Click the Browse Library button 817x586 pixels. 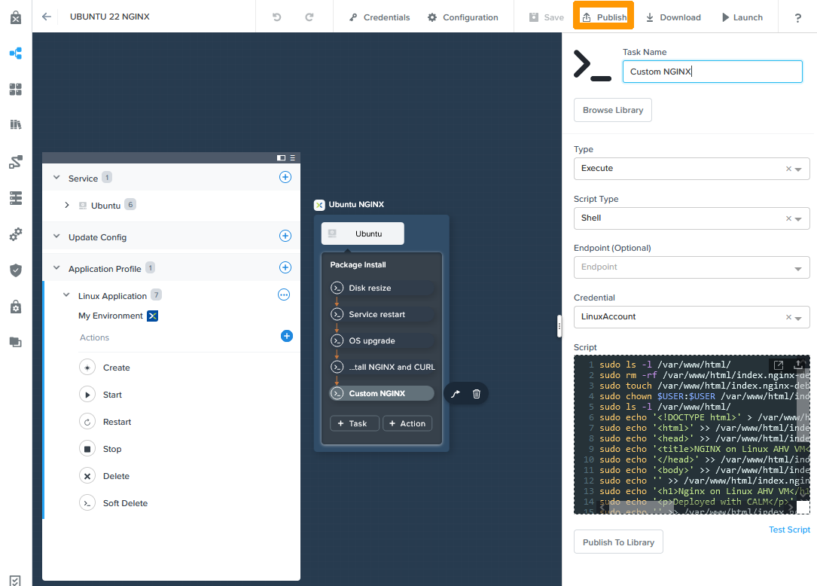click(x=612, y=110)
